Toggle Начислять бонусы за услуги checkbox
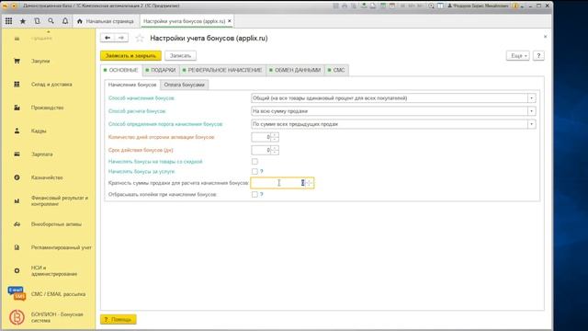588x331 pixels. (254, 172)
